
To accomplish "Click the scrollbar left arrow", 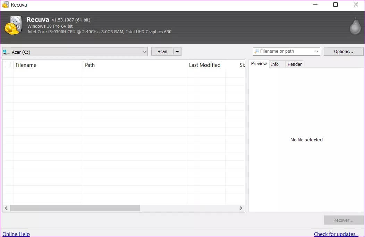I will pyautogui.click(x=6, y=208).
